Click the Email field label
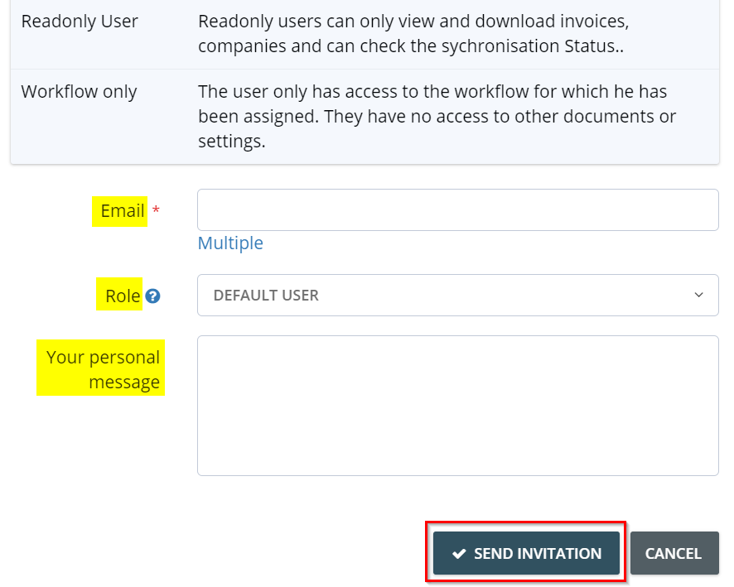This screenshot has height=587, width=734. (122, 211)
